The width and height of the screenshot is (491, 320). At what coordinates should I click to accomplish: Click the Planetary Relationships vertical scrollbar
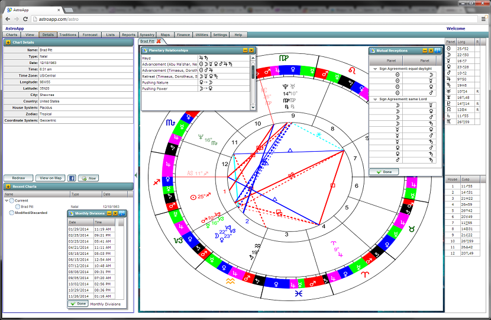[x=253, y=71]
